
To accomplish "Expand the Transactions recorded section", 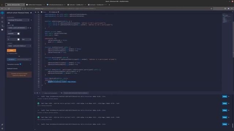I will pos(31,64).
